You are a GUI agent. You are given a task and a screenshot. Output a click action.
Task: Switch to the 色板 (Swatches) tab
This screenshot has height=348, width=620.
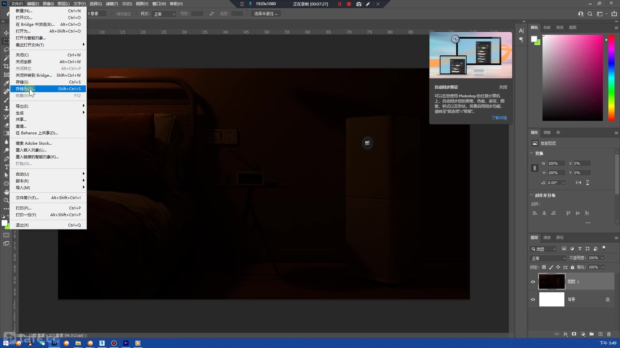coord(547,27)
